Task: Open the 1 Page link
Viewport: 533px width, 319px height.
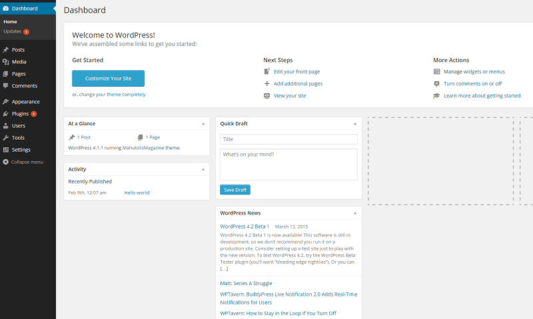Action: click(x=153, y=137)
